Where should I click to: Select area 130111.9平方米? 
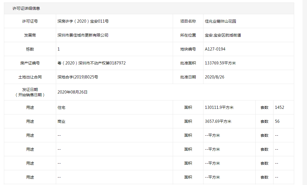[x=219, y=107]
